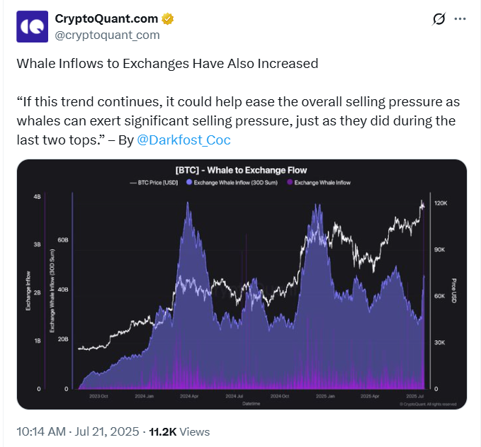View the 11.2K Views analytics
This screenshot has width=481, height=447.
click(x=179, y=431)
